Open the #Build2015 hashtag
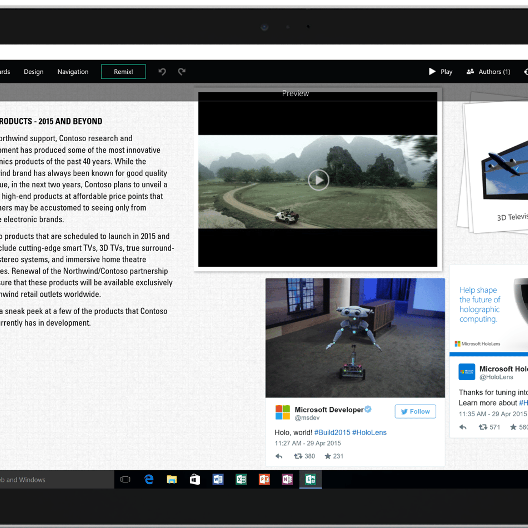Screen dimensions: 528x528 pos(332,433)
